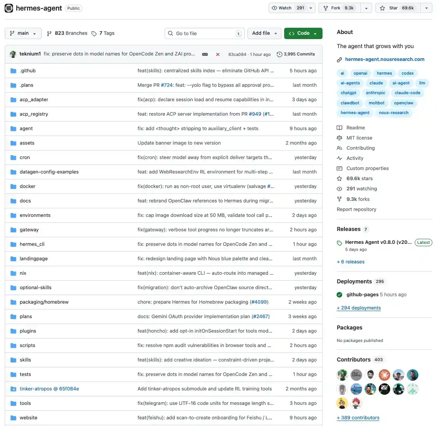
Task: Expand the Star lists dropdown arrow
Action: pos(426,8)
